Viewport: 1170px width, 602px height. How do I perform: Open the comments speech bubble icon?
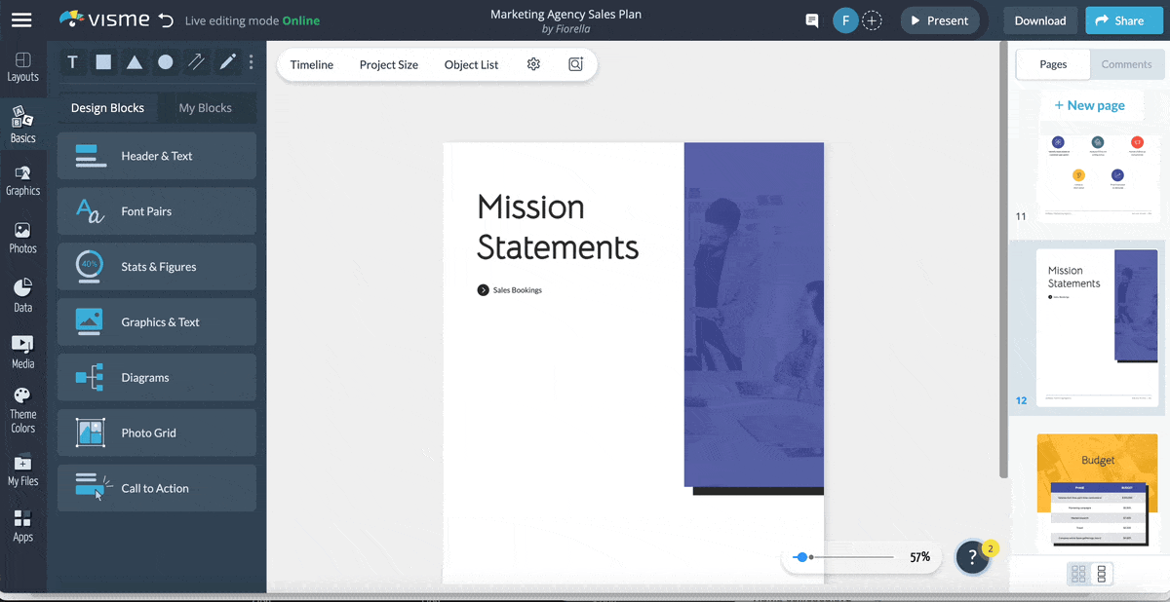(811, 20)
